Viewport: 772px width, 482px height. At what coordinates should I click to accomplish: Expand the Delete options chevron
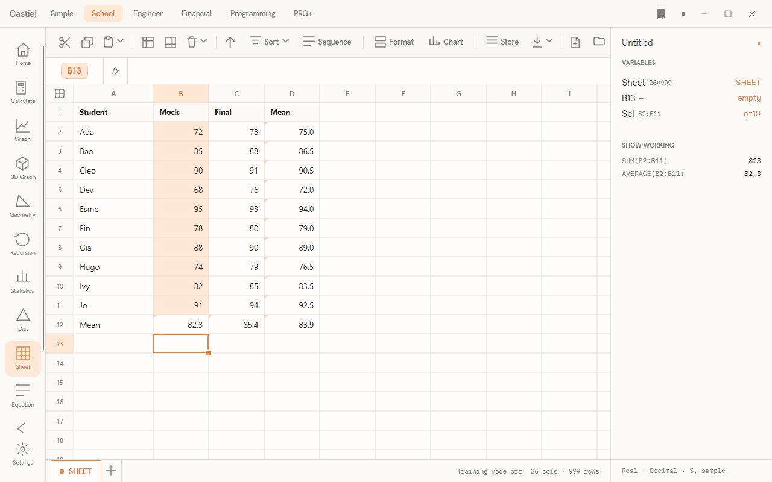click(203, 41)
